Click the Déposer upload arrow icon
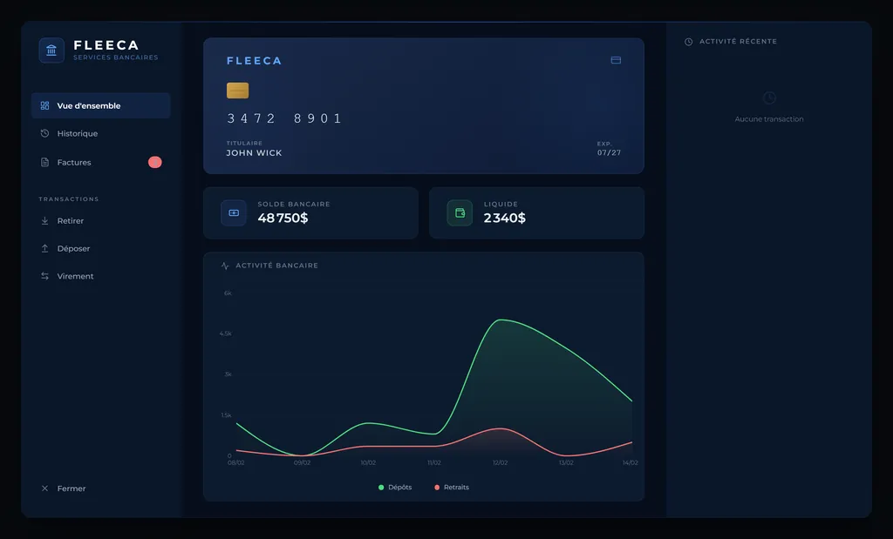Screen dimensions: 893x539 [x=45, y=248]
